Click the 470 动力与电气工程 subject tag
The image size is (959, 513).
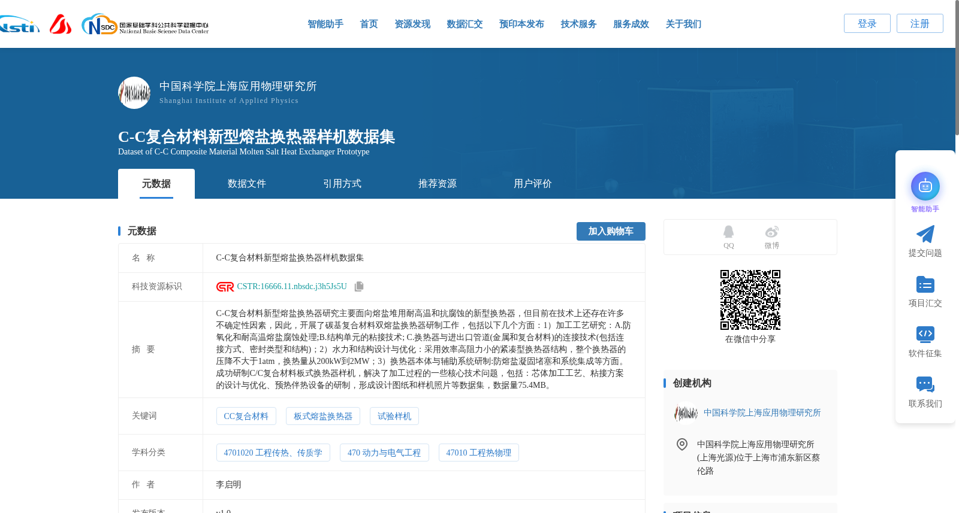point(384,453)
